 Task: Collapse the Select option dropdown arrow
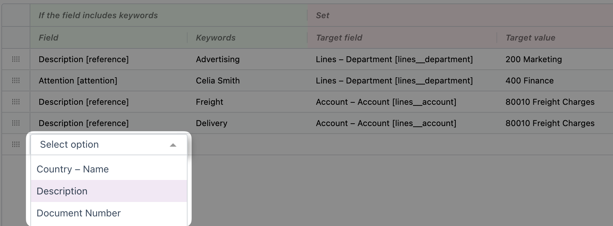(173, 145)
